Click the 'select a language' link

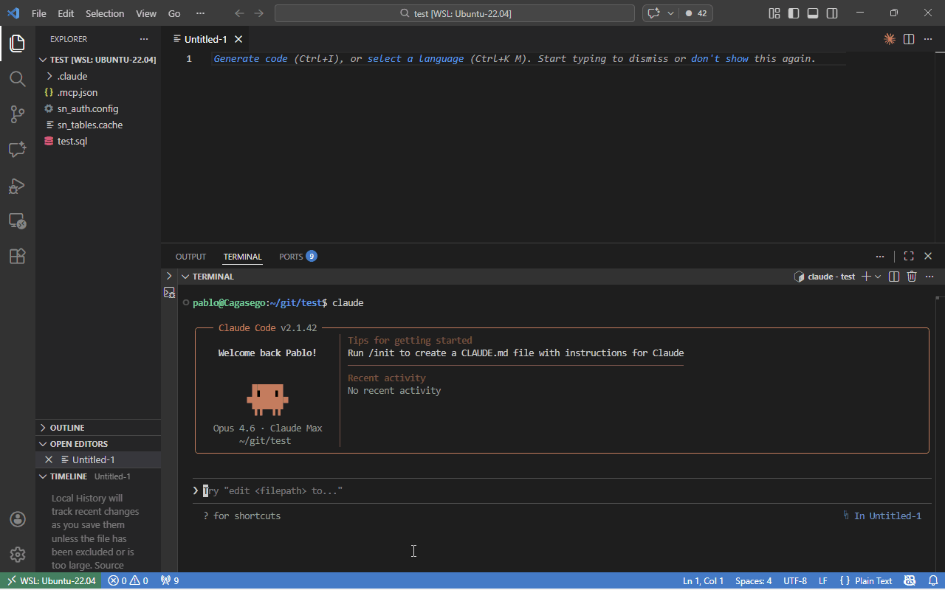pos(416,59)
